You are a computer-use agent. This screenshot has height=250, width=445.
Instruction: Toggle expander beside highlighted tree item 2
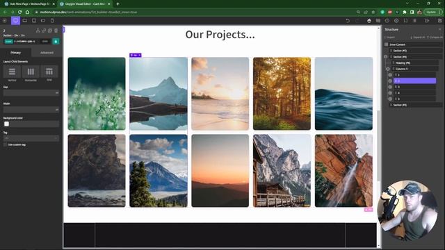pyautogui.click(x=390, y=81)
